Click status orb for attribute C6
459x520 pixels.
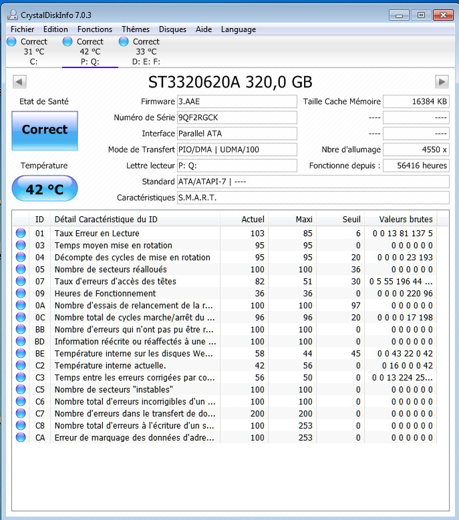[x=21, y=401]
